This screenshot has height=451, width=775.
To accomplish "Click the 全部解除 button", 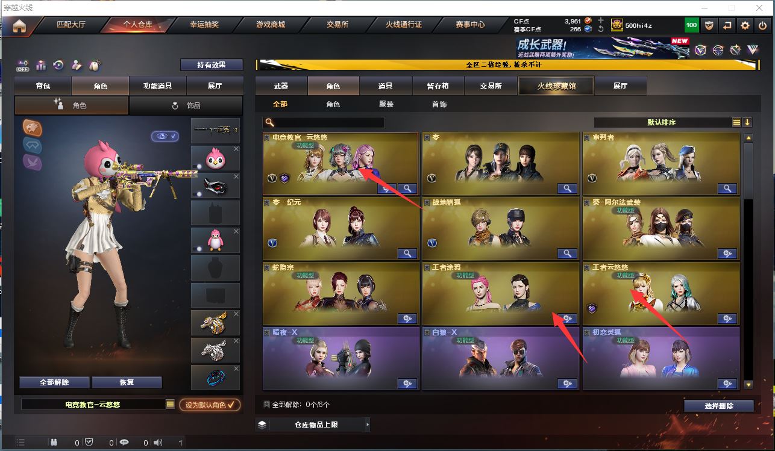I will [x=54, y=382].
